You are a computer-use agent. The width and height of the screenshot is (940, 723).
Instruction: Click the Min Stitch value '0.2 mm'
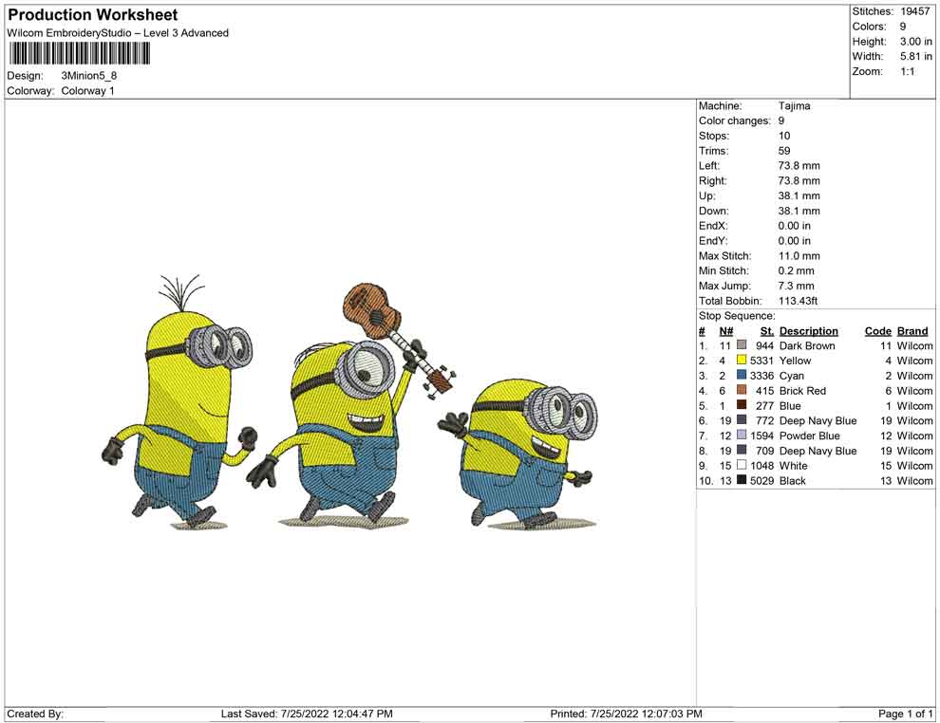[796, 270]
